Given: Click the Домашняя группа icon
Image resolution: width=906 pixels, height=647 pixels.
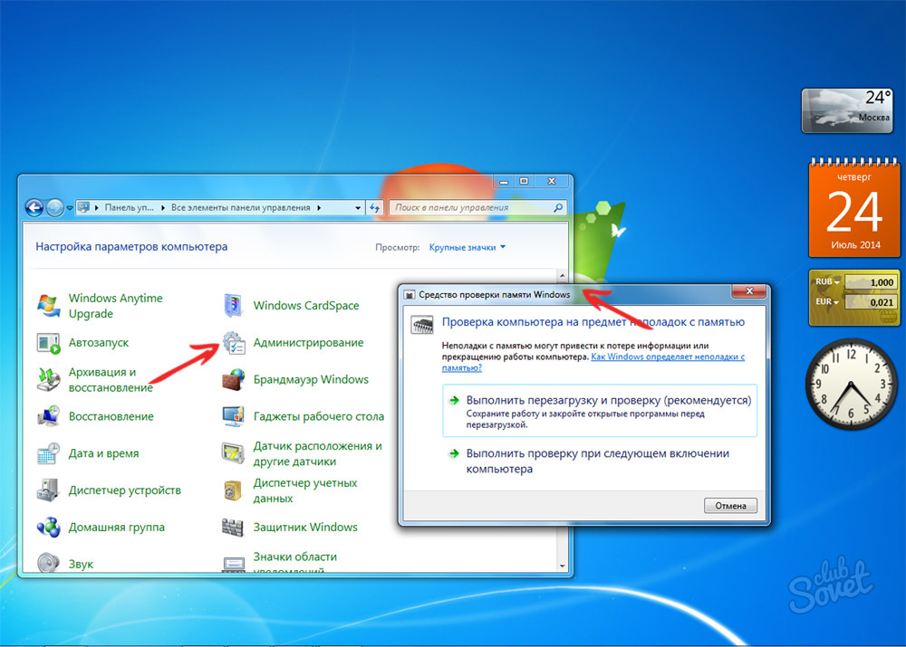Looking at the screenshot, I should click(49, 527).
